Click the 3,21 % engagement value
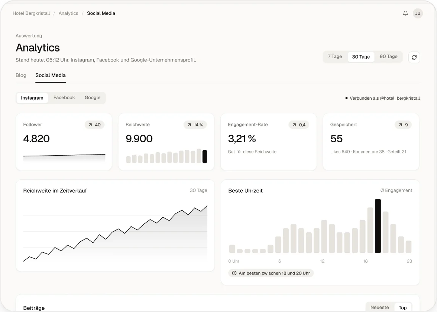The height and width of the screenshot is (312, 437). 242,139
